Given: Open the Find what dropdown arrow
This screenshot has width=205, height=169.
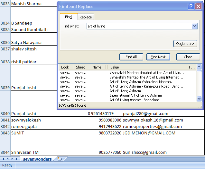Looking at the screenshot, I should tap(194, 26).
